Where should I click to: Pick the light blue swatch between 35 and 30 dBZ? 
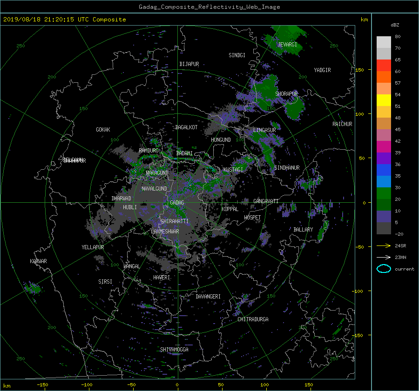pos(384,182)
